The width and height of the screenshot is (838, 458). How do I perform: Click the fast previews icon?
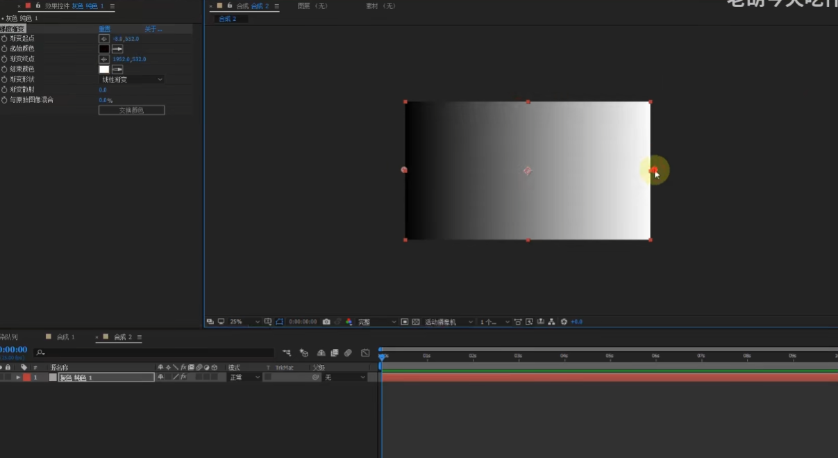pyautogui.click(x=529, y=322)
